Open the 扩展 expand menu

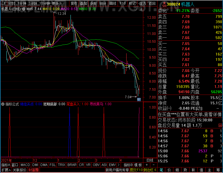tap(6, 170)
